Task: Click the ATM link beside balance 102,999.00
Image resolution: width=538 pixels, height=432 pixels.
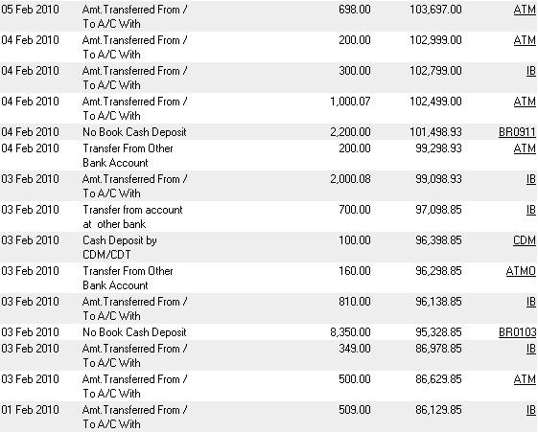Action: [525, 40]
